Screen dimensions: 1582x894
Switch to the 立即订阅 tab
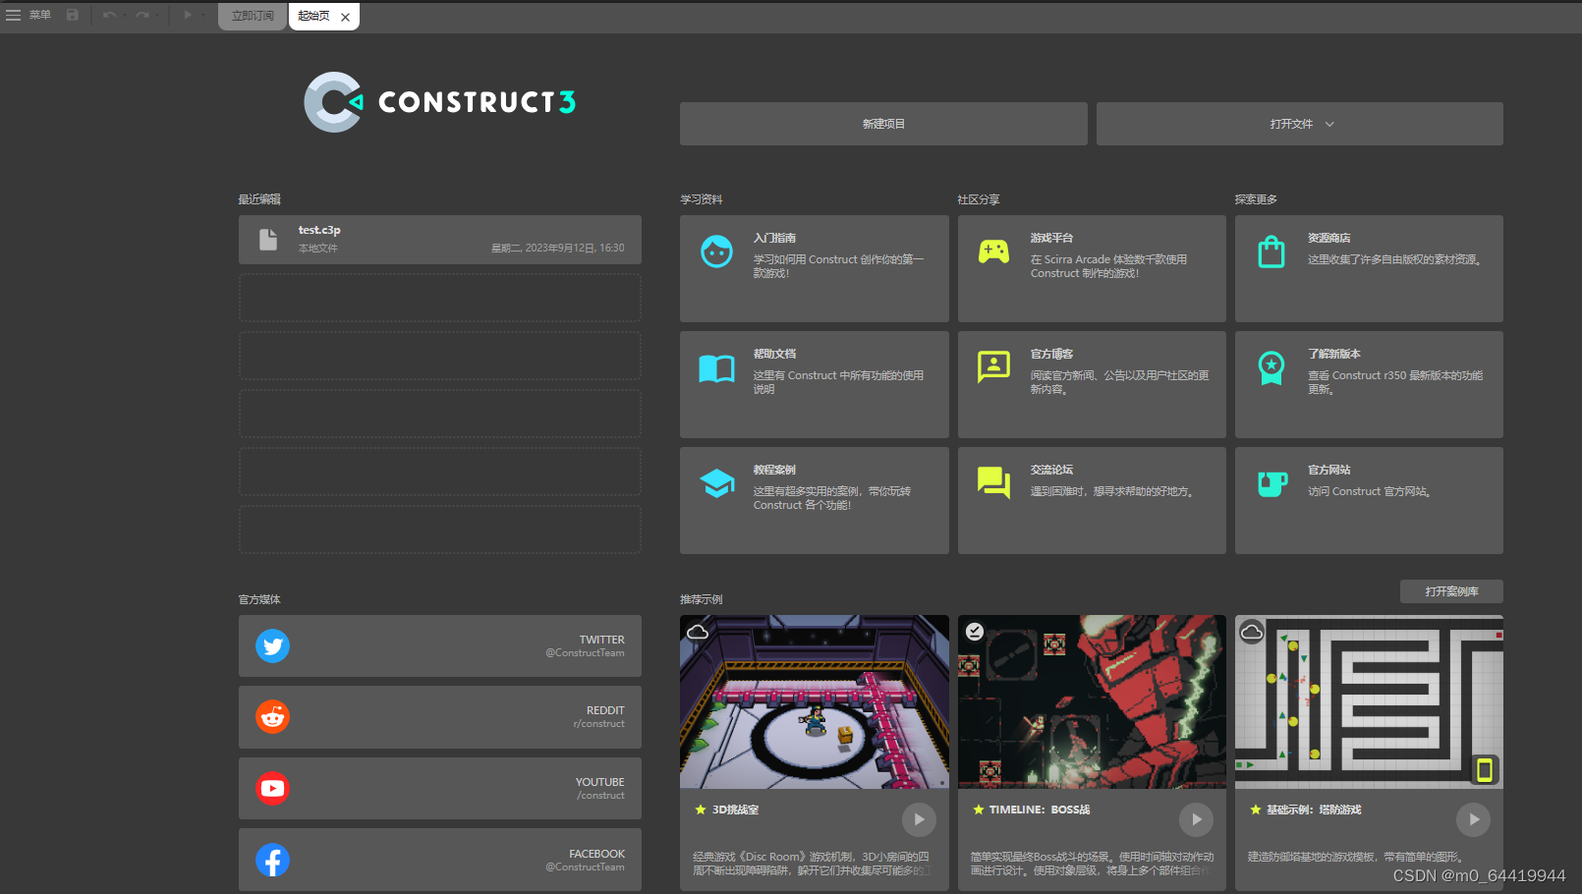pyautogui.click(x=253, y=17)
